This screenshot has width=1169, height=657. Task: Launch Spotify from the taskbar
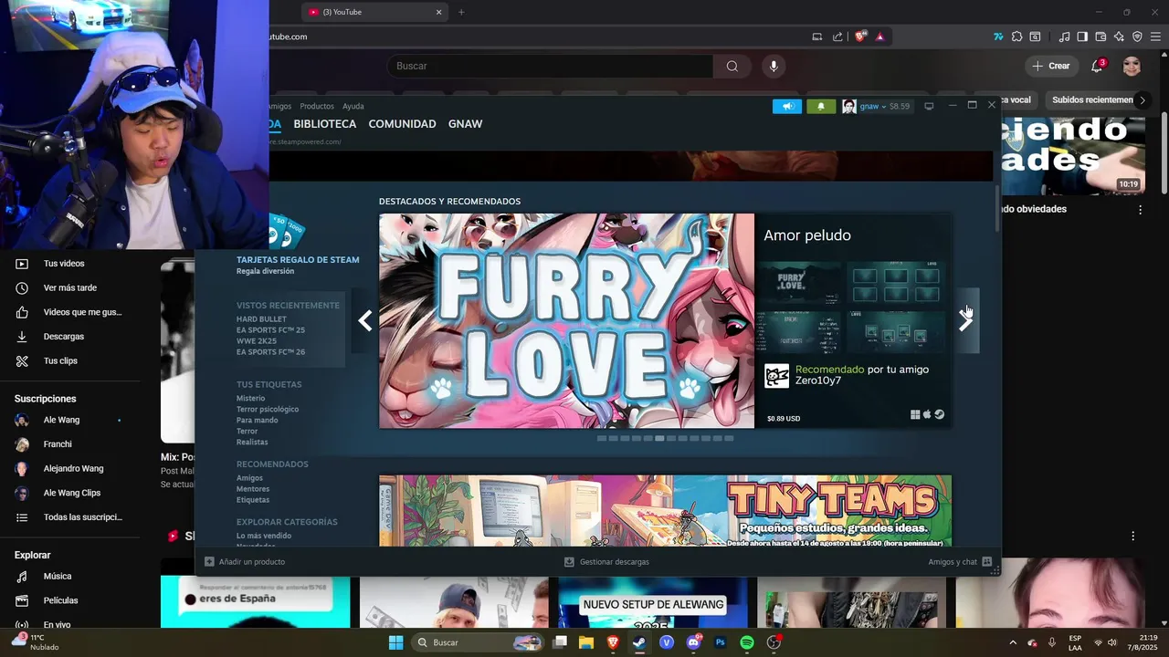[x=747, y=642]
